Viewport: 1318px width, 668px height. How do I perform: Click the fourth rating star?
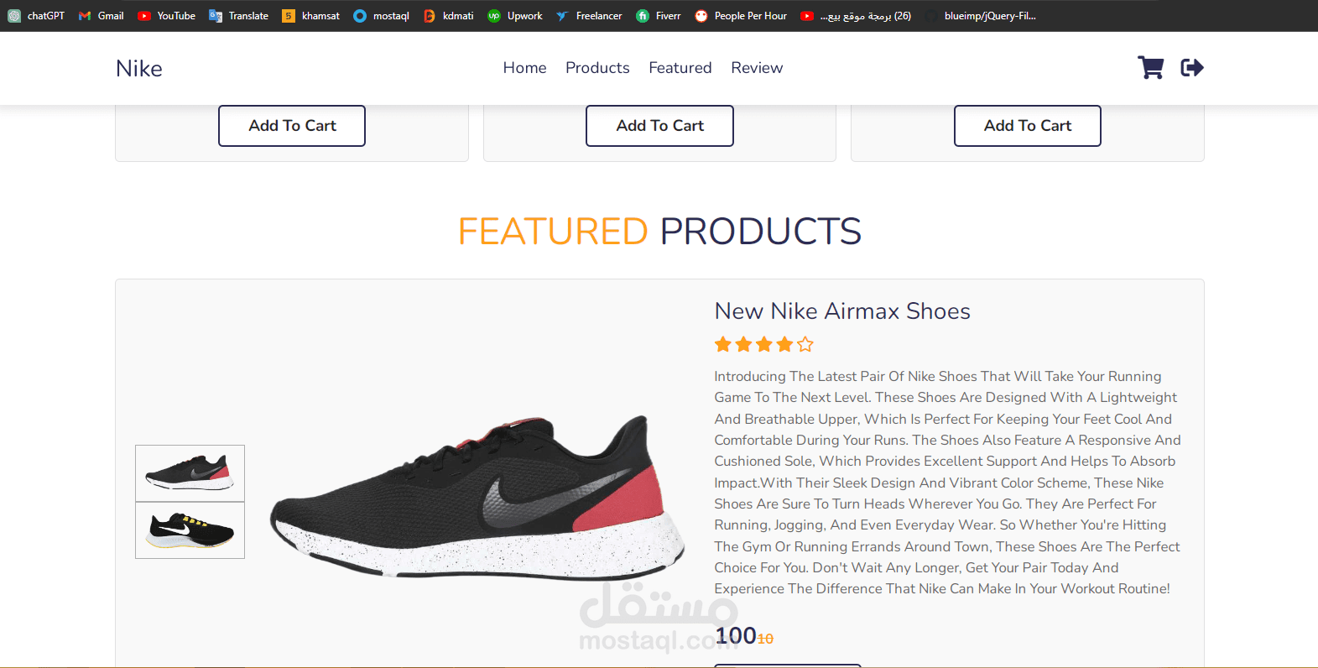(x=784, y=344)
